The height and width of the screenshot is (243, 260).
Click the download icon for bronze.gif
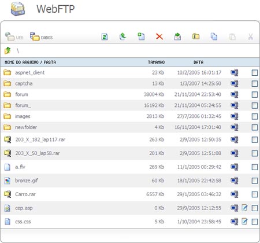tap(235, 181)
